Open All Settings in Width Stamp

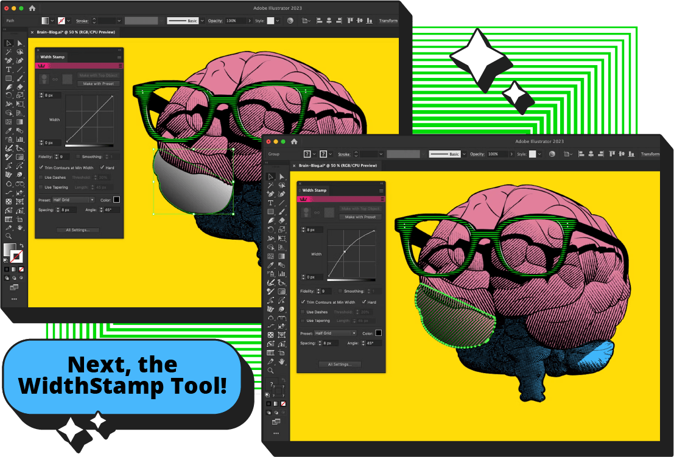pos(339,364)
